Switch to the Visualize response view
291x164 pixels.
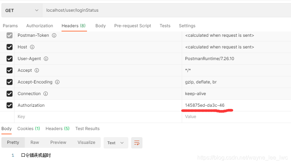[x=86, y=142]
